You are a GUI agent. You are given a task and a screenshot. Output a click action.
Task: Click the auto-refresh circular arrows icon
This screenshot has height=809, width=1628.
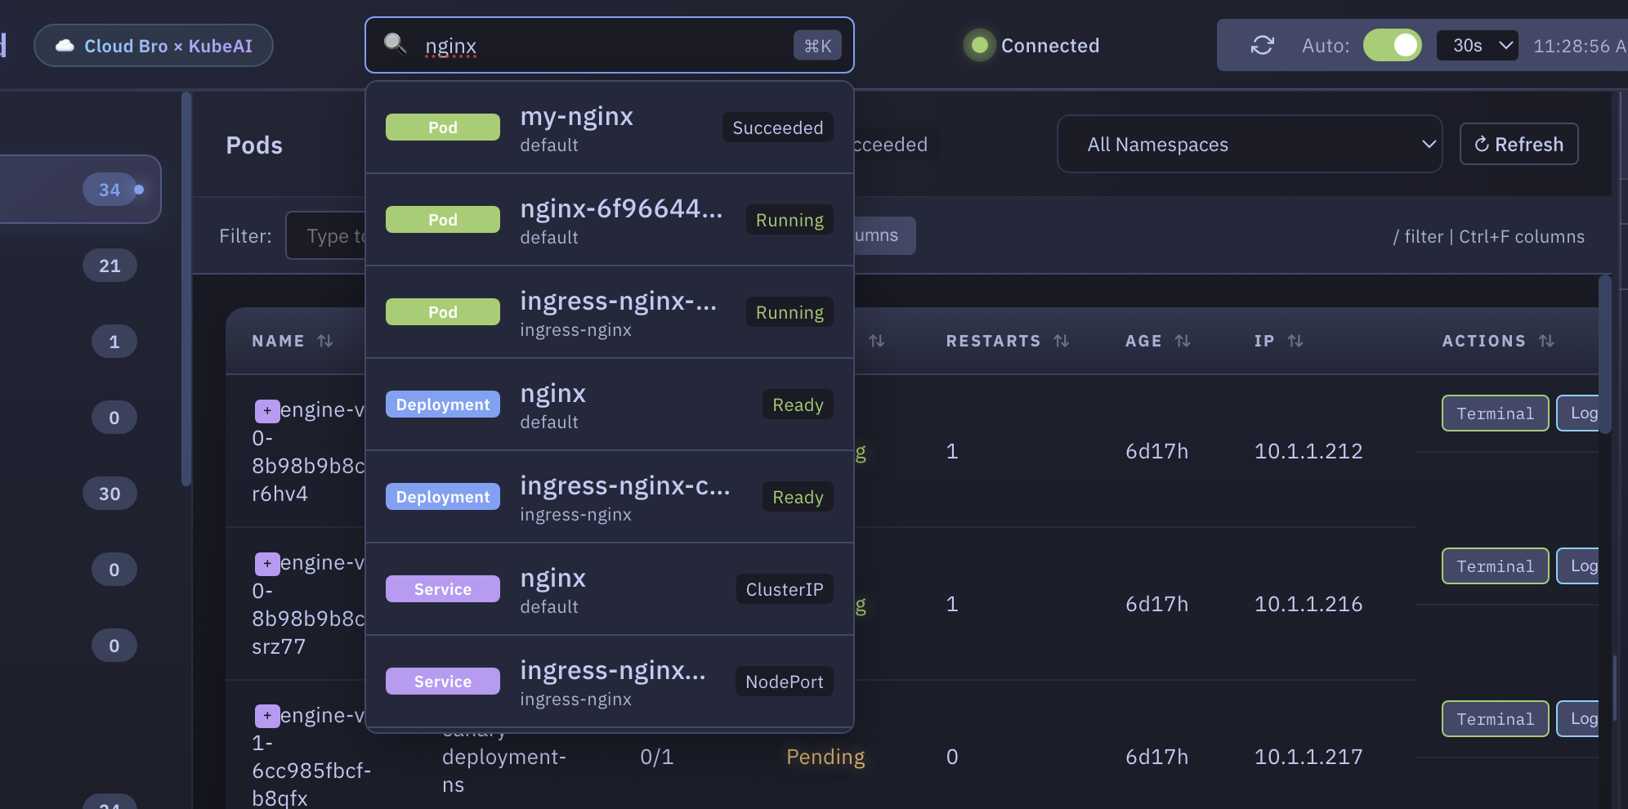coord(1262,46)
